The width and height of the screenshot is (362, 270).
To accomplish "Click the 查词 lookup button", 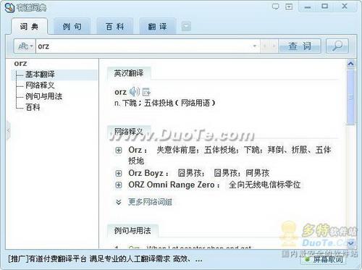I will (x=300, y=46).
